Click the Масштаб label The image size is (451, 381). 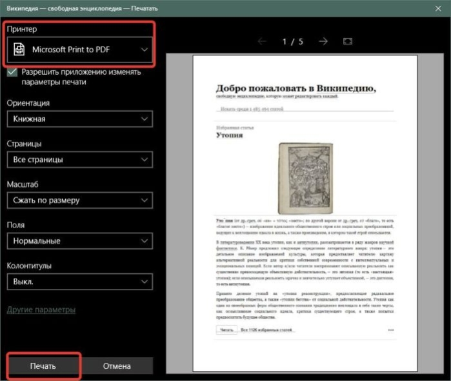pyautogui.click(x=23, y=184)
